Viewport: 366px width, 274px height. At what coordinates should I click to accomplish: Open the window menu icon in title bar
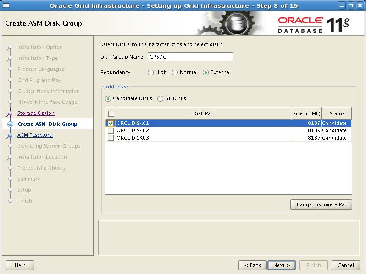(6, 5)
